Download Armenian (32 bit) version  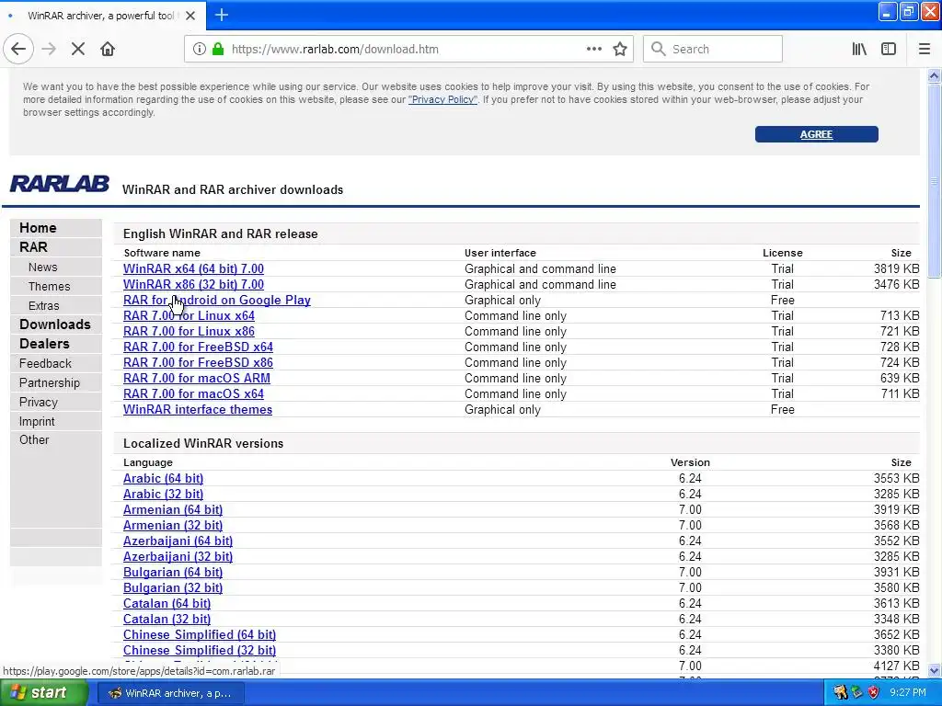173,525
